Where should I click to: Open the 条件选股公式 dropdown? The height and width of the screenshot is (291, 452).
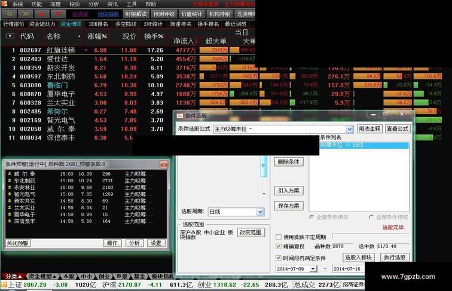350,129
